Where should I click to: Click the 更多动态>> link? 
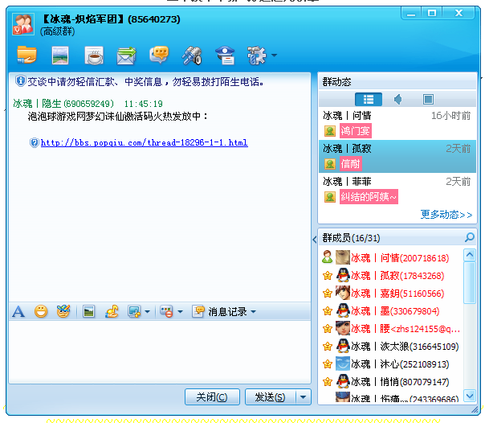(446, 215)
